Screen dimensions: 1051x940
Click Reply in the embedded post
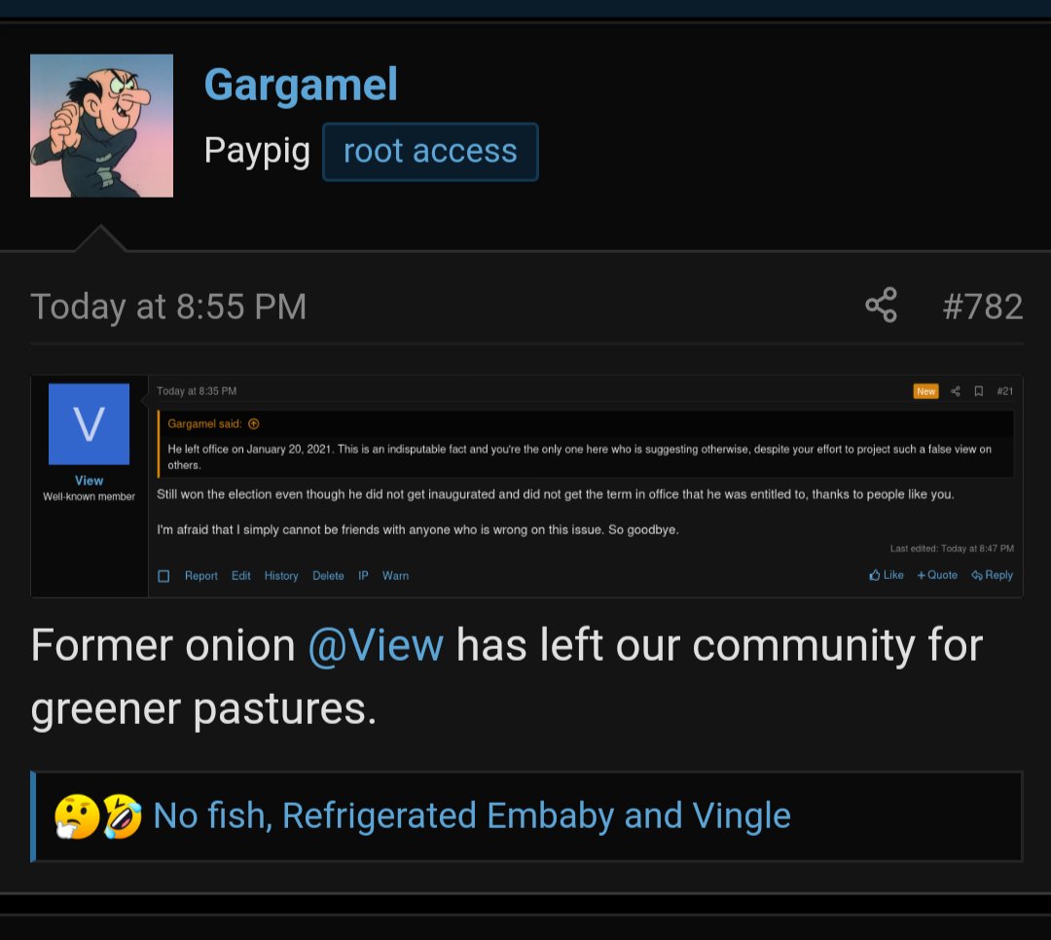tap(992, 575)
